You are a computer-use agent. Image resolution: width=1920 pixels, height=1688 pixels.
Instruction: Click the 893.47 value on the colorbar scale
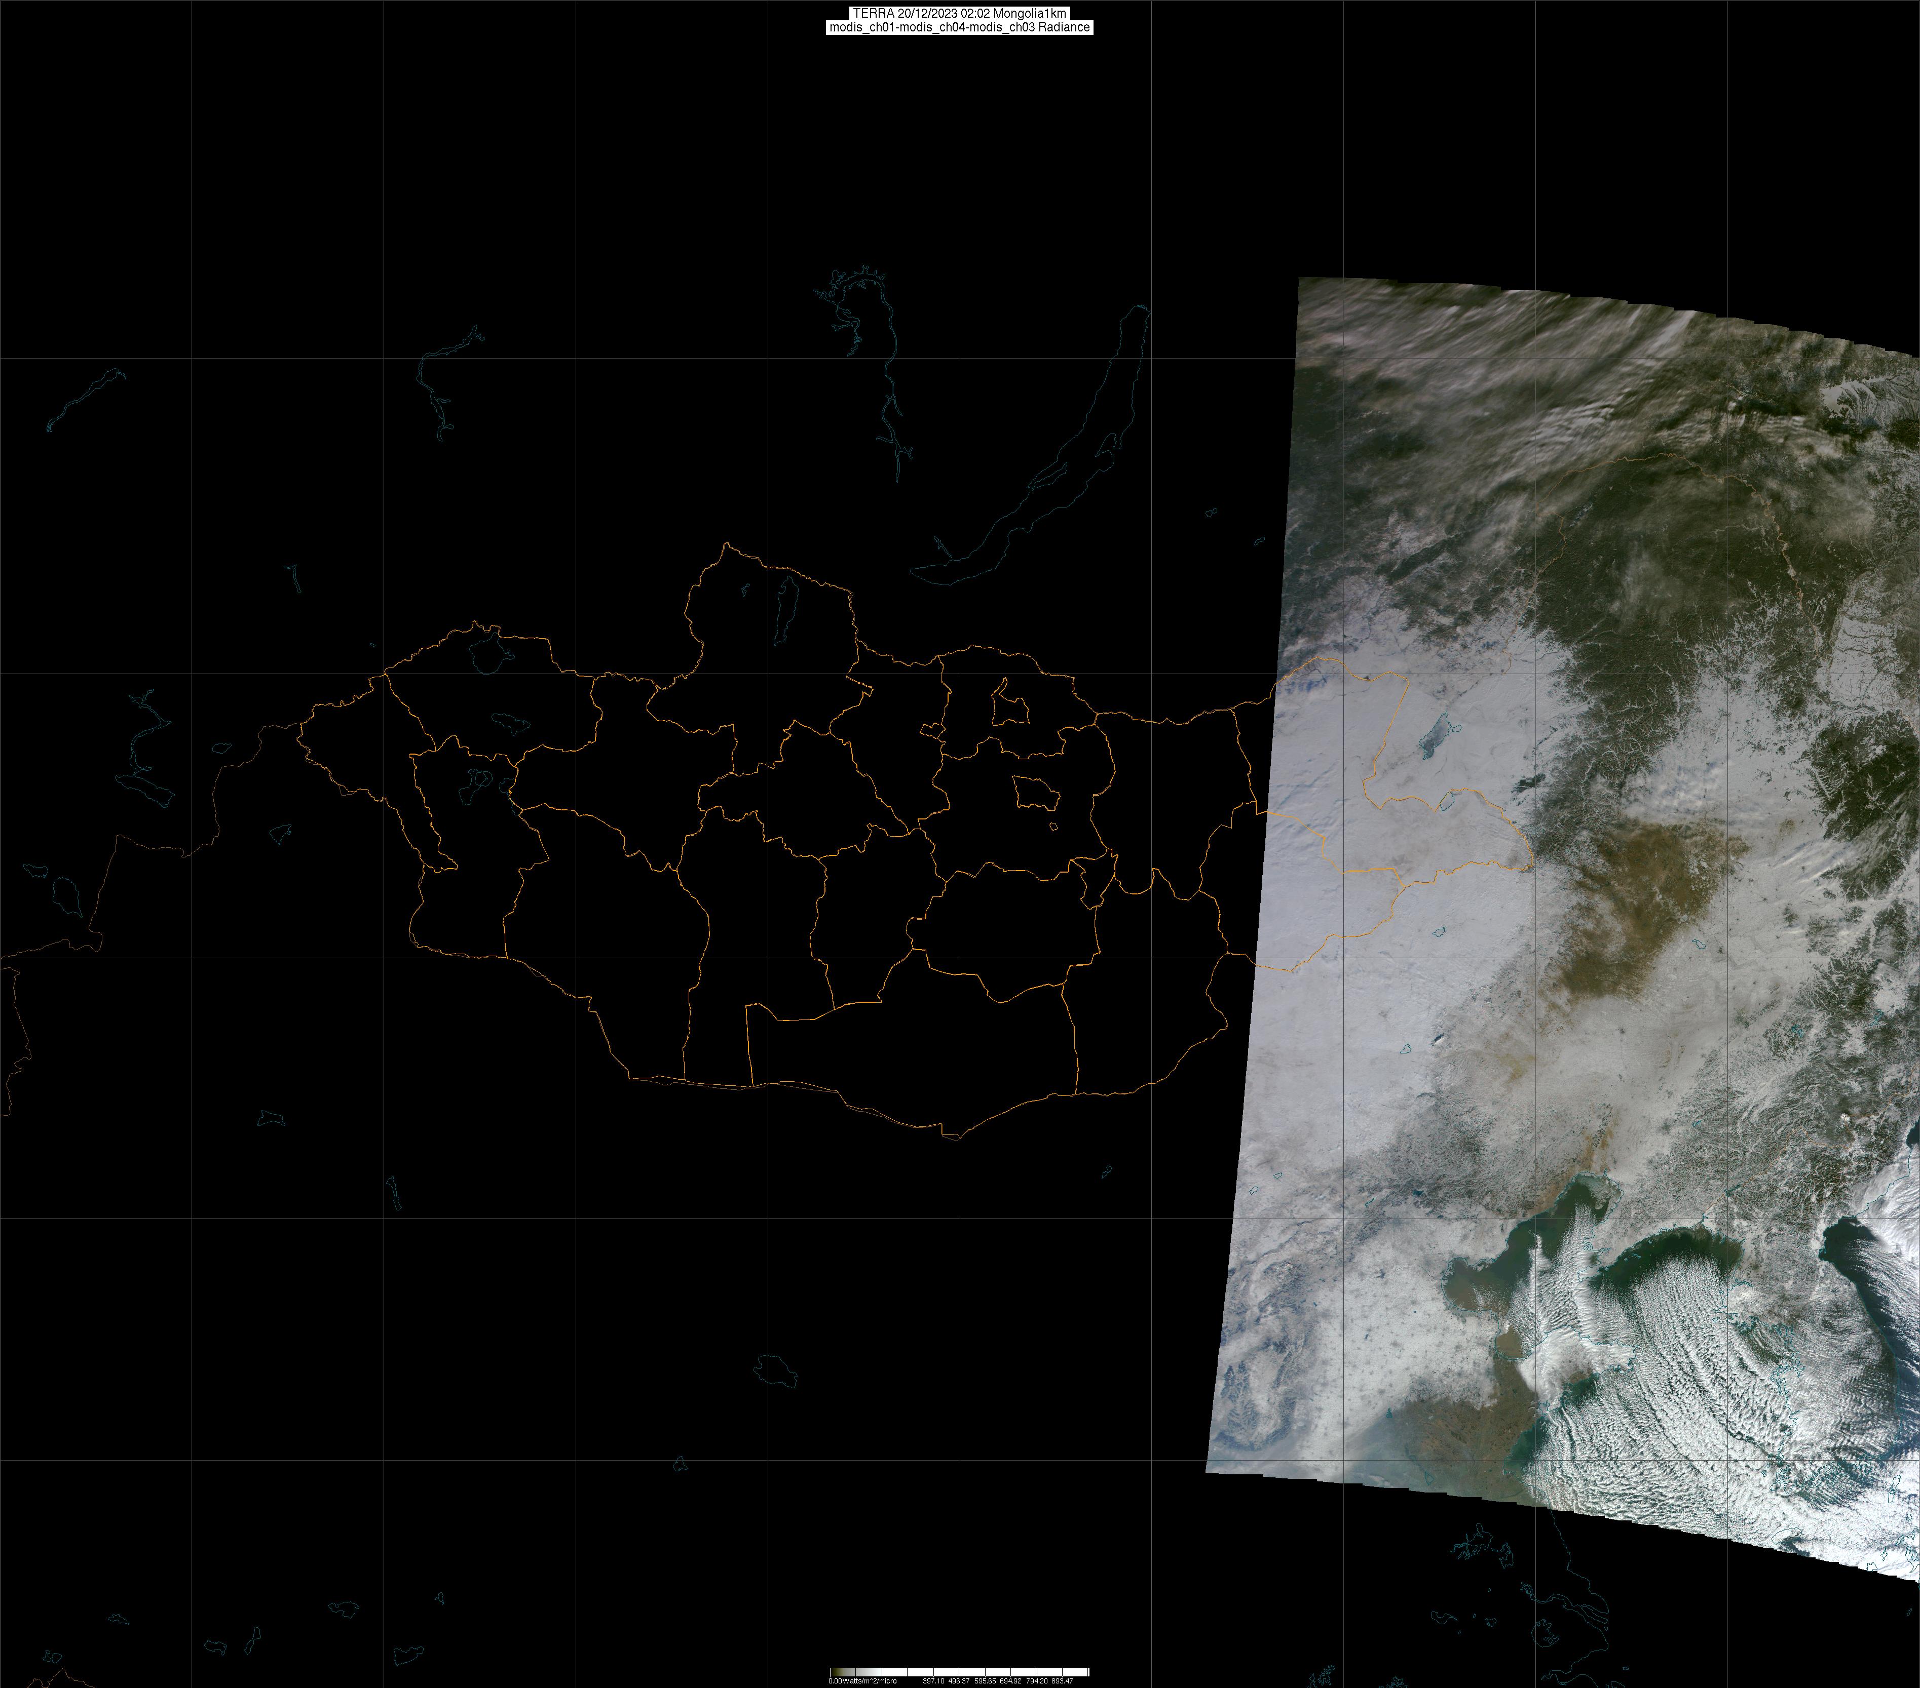1062,1680
